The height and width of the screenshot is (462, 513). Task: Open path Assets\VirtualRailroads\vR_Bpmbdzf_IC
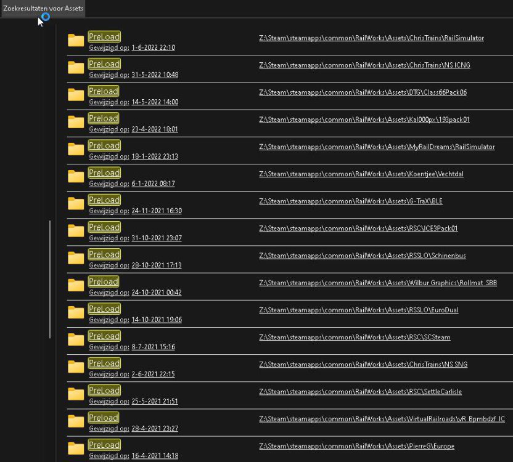(x=382, y=419)
